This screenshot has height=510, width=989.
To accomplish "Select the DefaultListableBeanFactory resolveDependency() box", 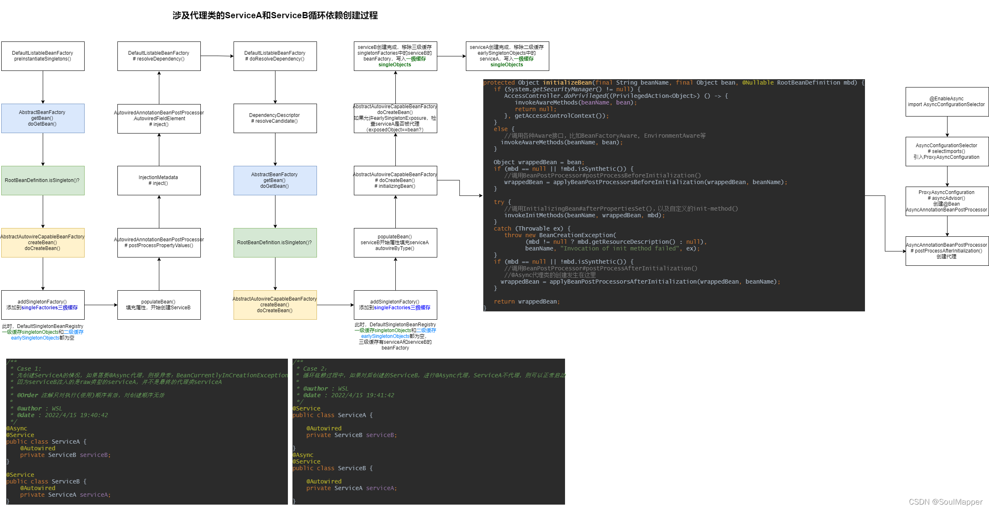I will tap(159, 56).
